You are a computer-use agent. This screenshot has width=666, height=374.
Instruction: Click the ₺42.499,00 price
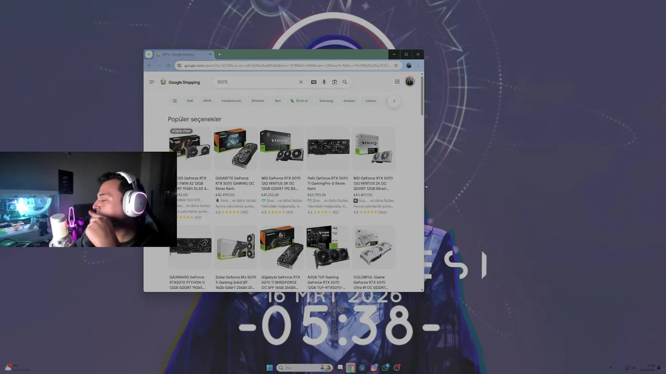(225, 195)
